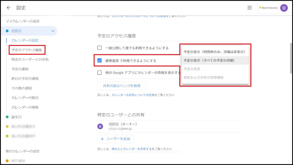Choose 予定の表示（時間枠のみ、詳細は非表示）option
Viewport: 293px width, 165px height.
pyautogui.click(x=214, y=52)
